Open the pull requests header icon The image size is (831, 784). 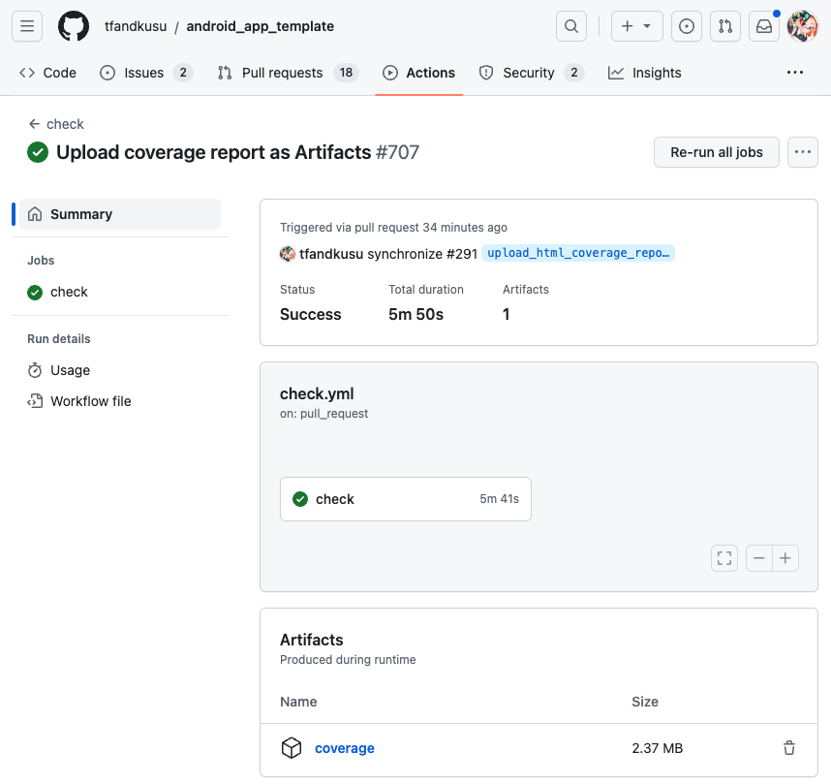[725, 26]
